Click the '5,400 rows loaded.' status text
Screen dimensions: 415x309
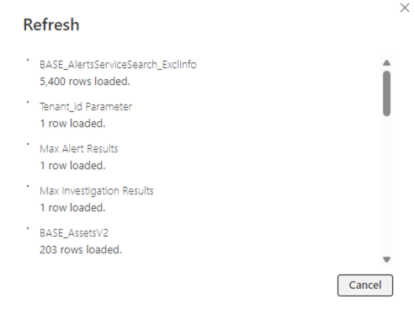(85, 82)
